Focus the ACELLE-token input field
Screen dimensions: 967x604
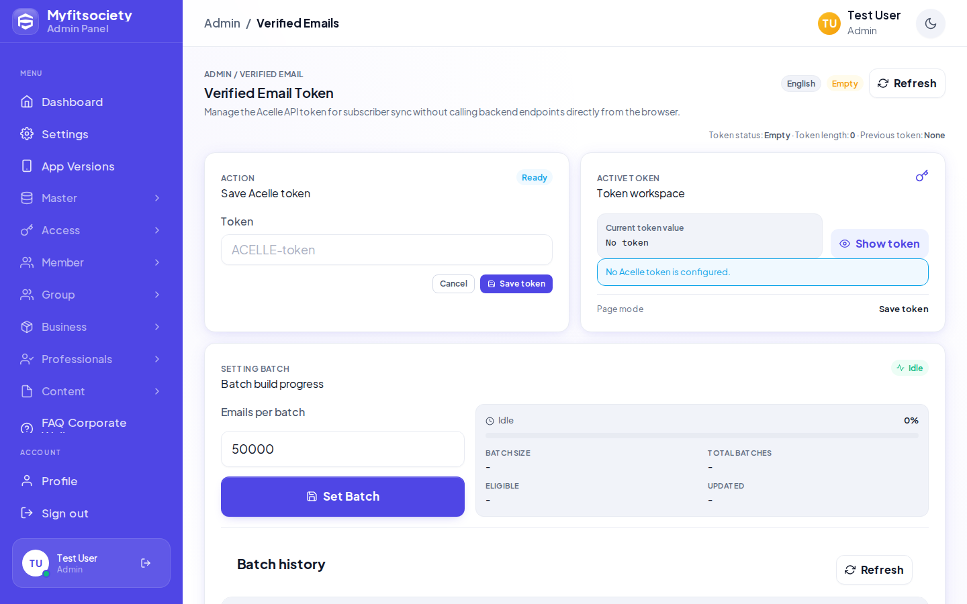coord(387,250)
